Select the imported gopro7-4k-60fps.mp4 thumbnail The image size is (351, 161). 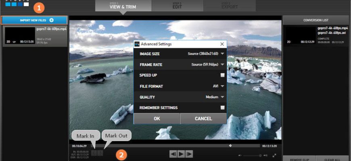(20, 35)
